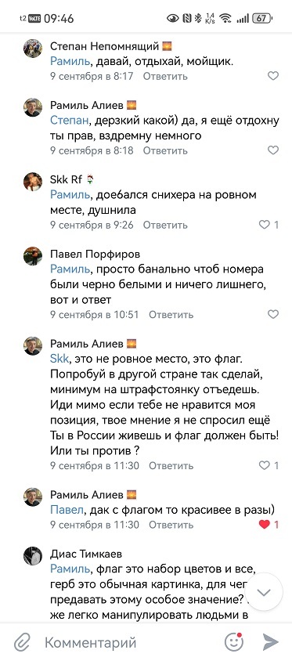This screenshot has height=661, width=292.
Task: Tap the Степан mention in Рамиль's reply
Action: [70, 121]
